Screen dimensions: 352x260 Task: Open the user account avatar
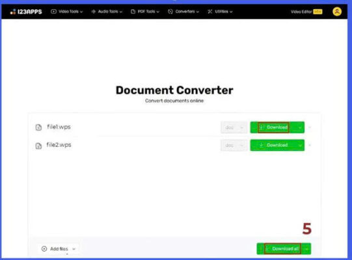tap(337, 12)
